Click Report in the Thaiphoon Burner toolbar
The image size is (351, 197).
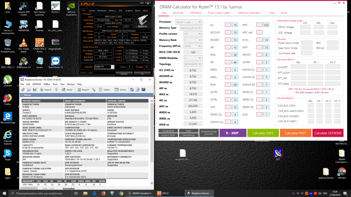(x=83, y=89)
